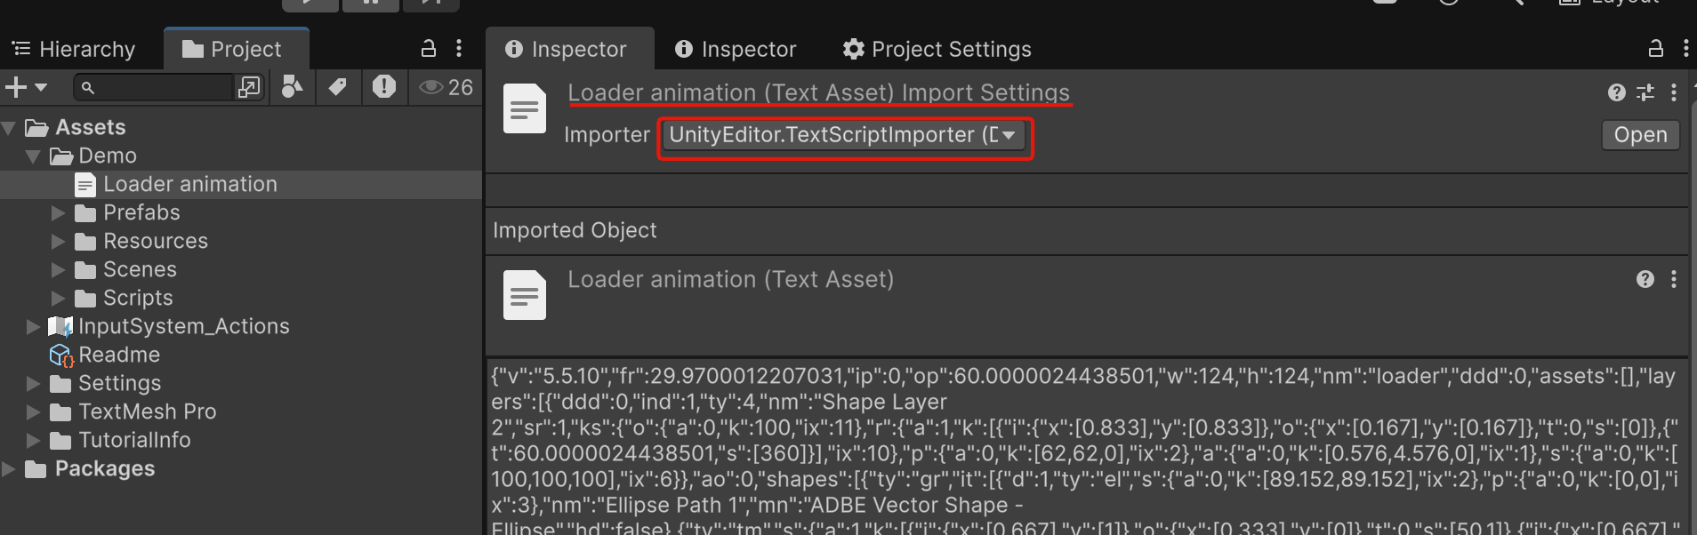Viewport: 1697px width, 535px height.
Task: Toggle the Project panel lock
Action: click(429, 49)
